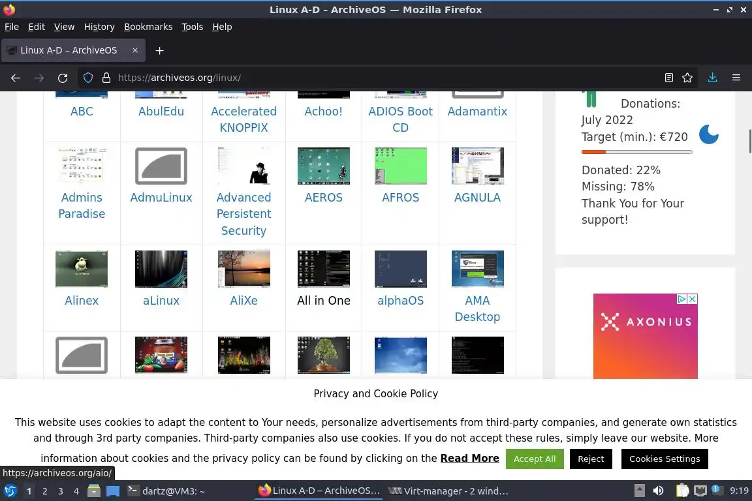Screen dimensions: 752x501
Task: Open the clipboard manager tray icon
Action: (682, 491)
